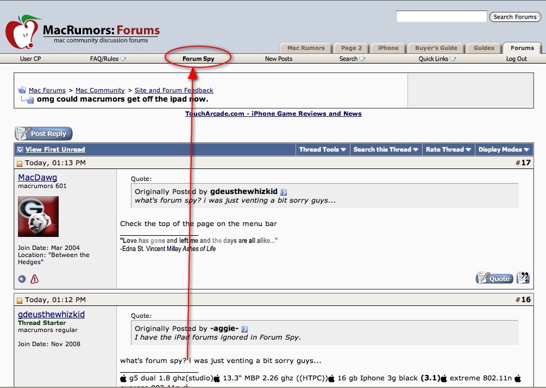Click the Quote button on post #17

tap(494, 278)
